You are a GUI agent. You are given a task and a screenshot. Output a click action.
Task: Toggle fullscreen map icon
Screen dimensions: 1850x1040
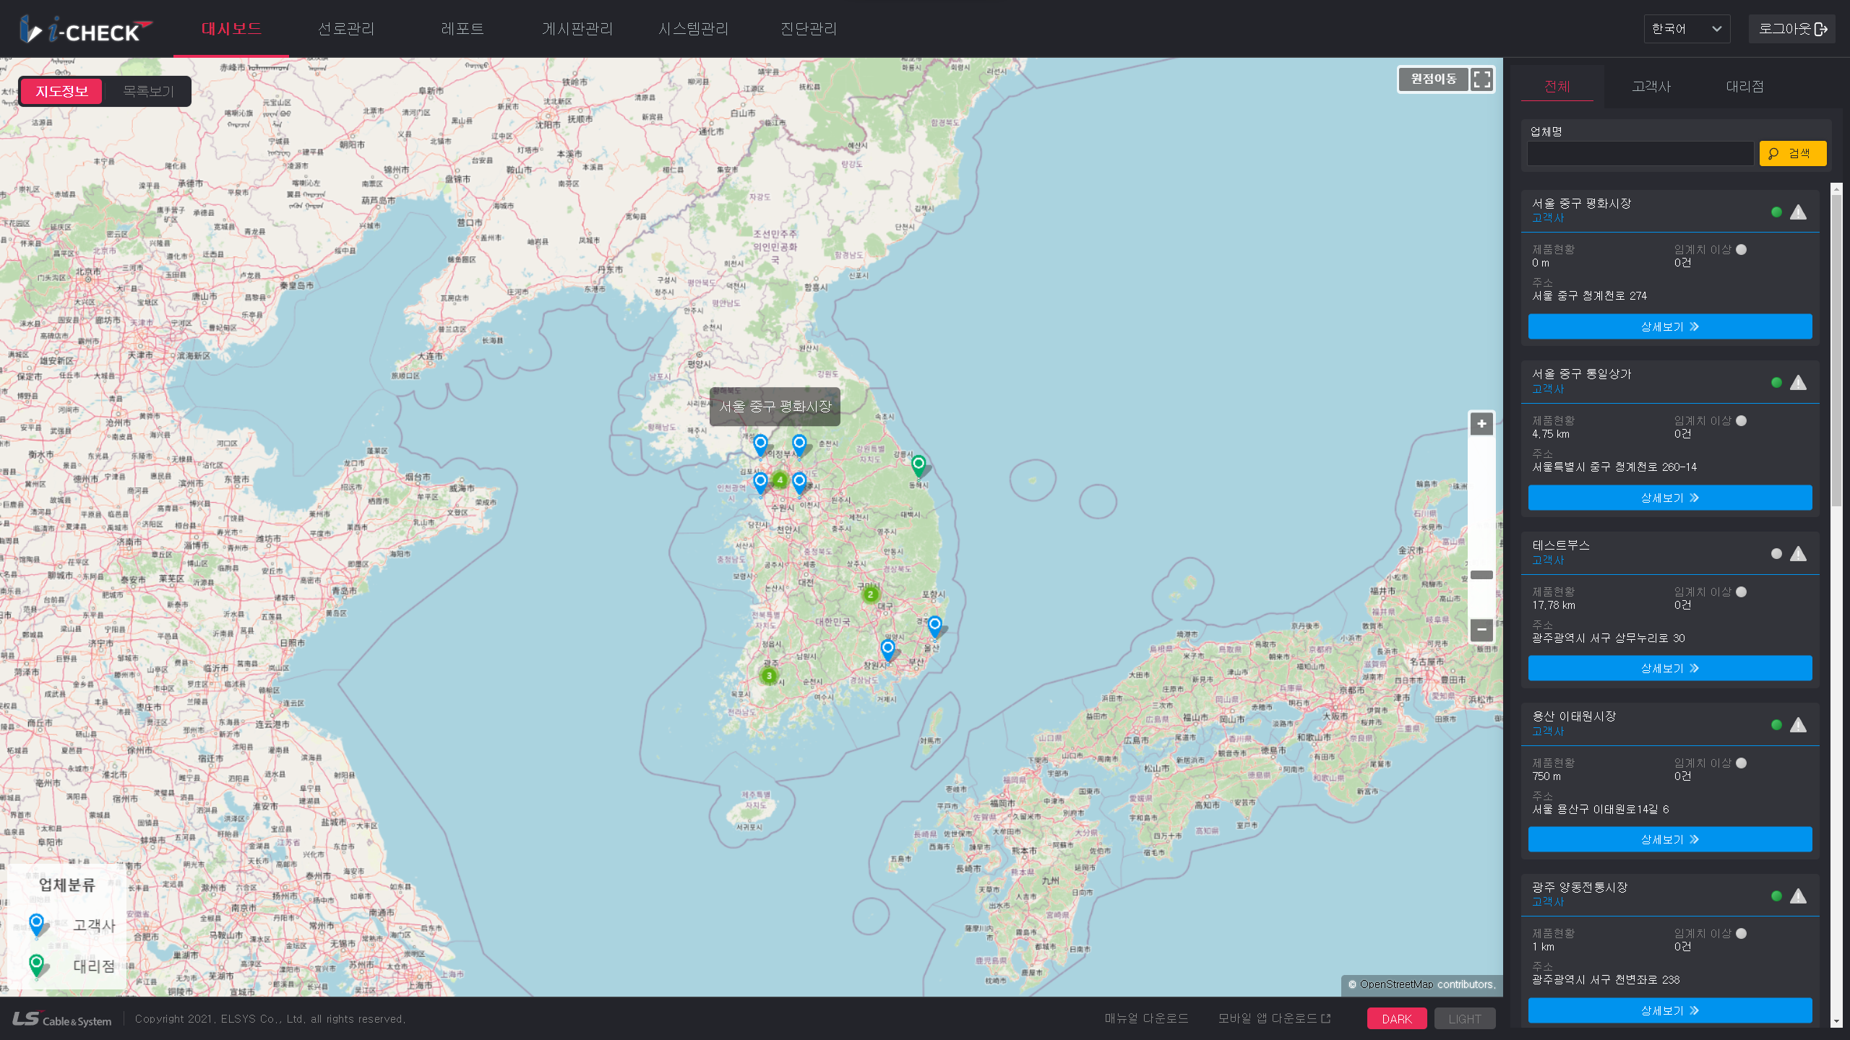pos(1482,79)
